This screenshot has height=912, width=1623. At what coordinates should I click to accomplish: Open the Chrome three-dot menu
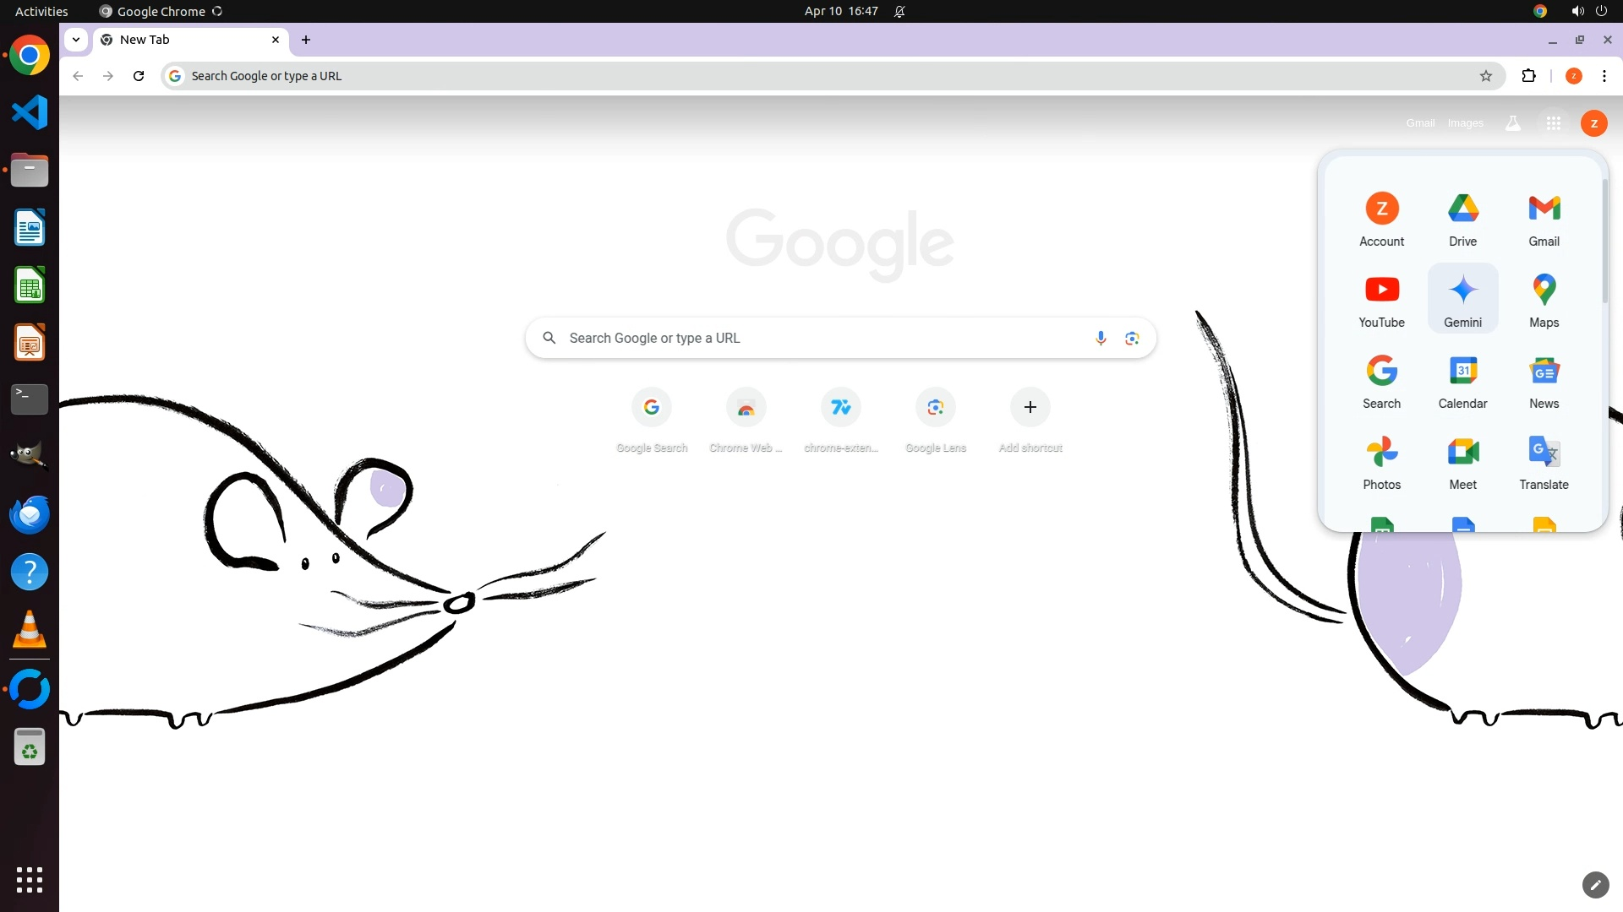pyautogui.click(x=1604, y=76)
